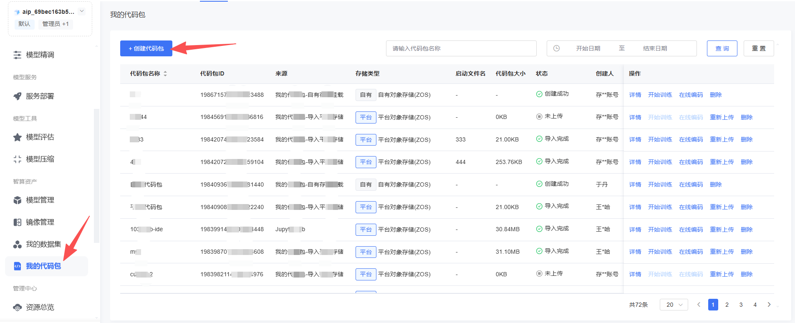The width and height of the screenshot is (795, 323).
Task: Go to page 3 in pagination
Action: 741,305
